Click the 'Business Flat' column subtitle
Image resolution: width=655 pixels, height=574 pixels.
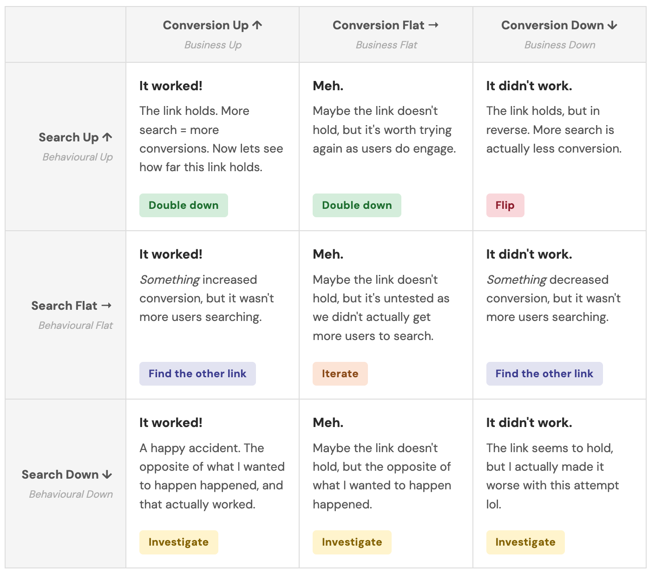[x=386, y=45]
